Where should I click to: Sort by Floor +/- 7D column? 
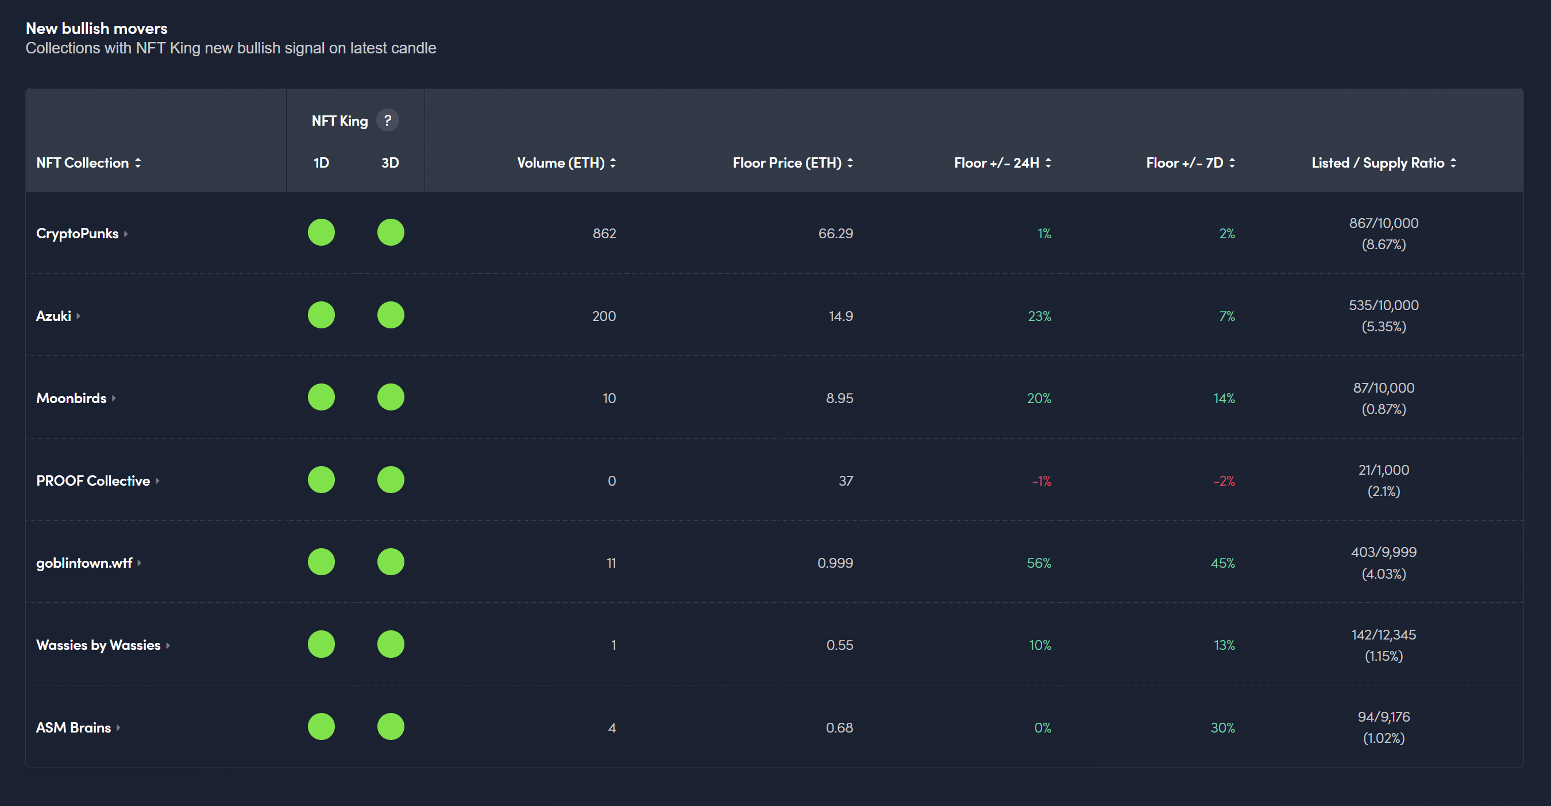click(x=1190, y=163)
